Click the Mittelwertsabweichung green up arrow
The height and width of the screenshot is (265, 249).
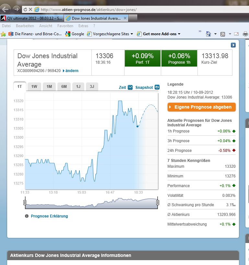(x=234, y=224)
